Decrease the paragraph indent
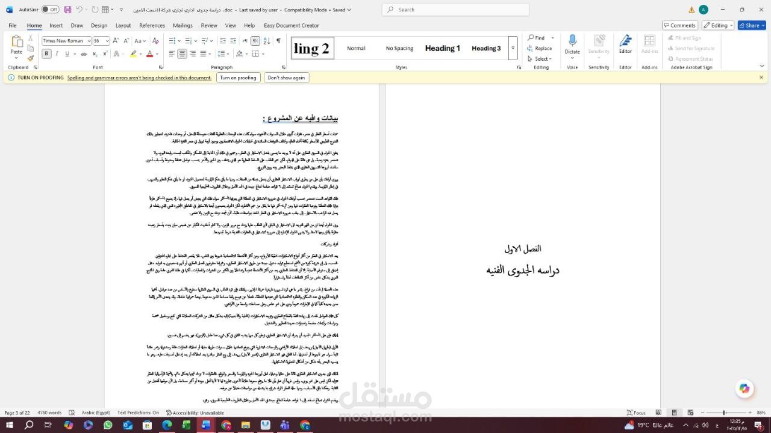This screenshot has width=771, height=433. [x=223, y=41]
